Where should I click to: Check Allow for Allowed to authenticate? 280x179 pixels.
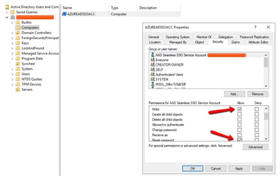(x=239, y=125)
